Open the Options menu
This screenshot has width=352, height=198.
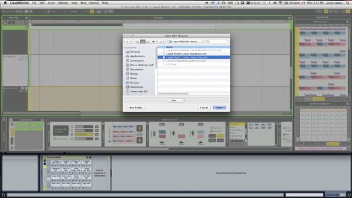tap(63, 3)
